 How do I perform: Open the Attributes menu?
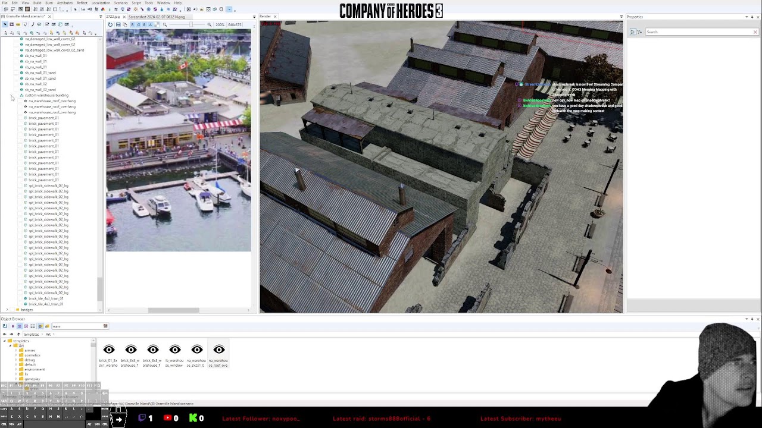pyautogui.click(x=65, y=3)
